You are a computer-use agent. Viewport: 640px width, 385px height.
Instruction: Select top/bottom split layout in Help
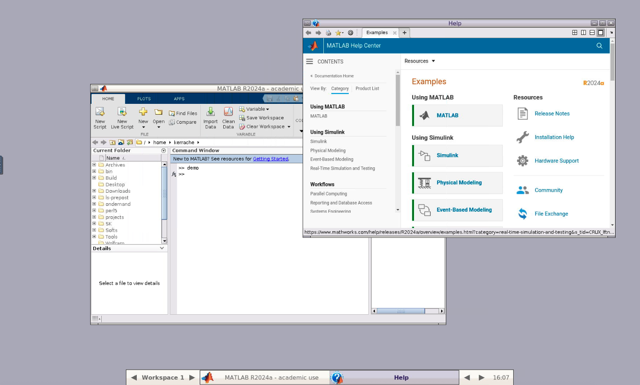(x=592, y=33)
